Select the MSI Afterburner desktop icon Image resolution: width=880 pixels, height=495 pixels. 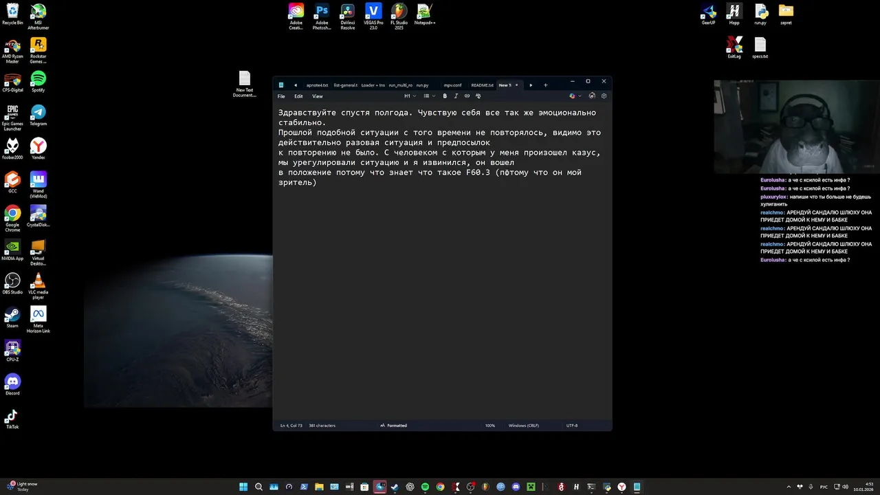38,16
